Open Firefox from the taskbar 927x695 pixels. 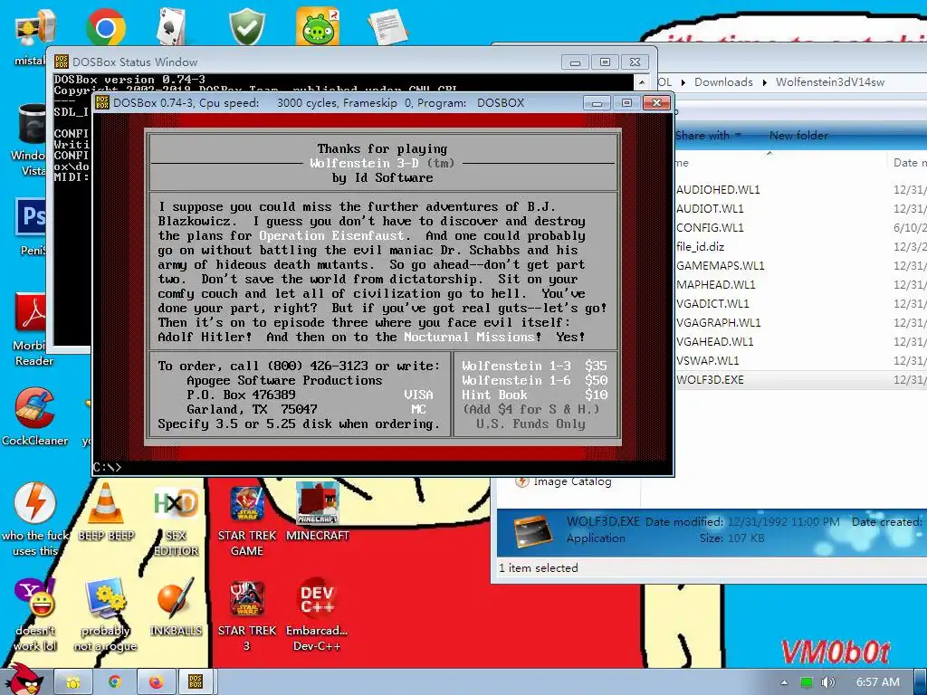click(x=156, y=682)
